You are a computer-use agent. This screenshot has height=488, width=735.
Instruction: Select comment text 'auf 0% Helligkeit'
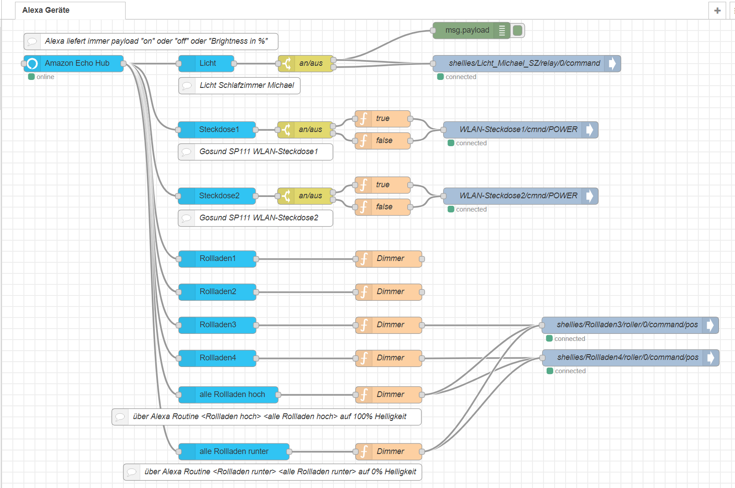[x=387, y=472]
